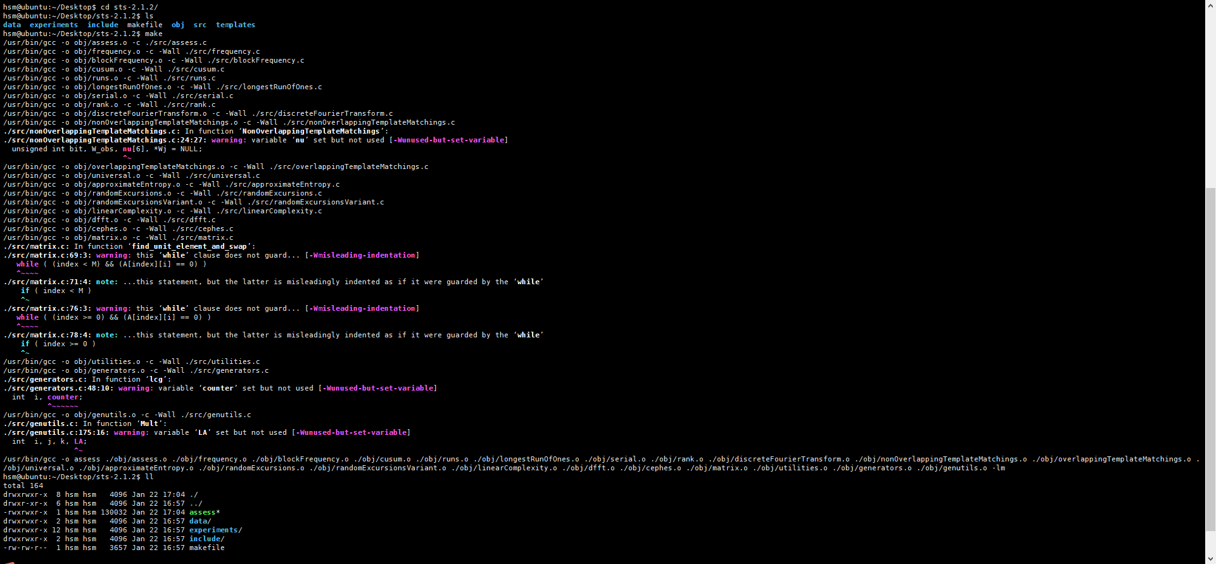The width and height of the screenshot is (1216, 564).
Task: Click './src/generators.c:48:10:' location text
Action: [x=58, y=388]
